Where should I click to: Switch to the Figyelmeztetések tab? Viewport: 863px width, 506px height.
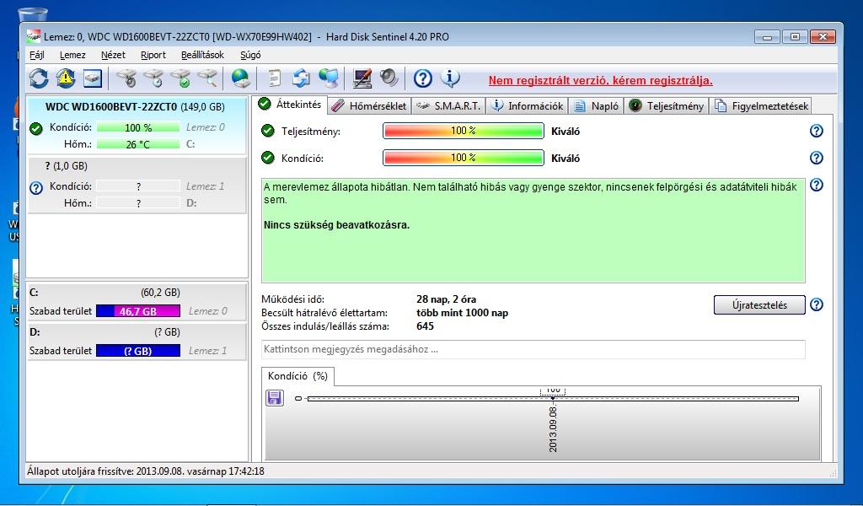(x=761, y=105)
